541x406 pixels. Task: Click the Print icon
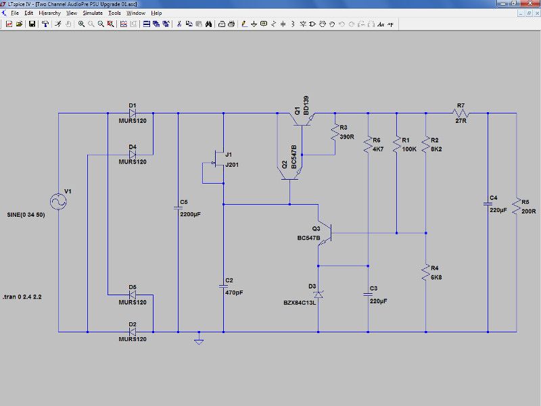coord(231,24)
